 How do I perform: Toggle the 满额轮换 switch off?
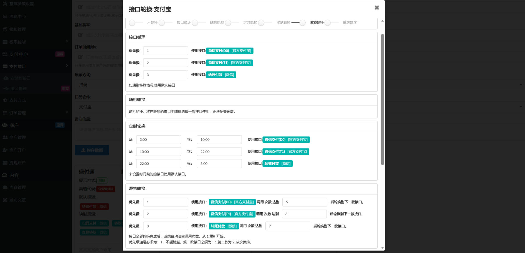tap(299, 23)
